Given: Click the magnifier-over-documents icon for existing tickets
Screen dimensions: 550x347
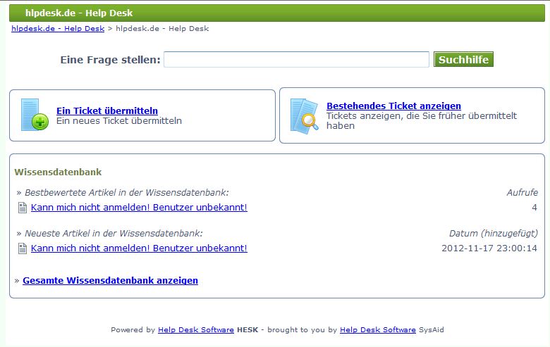Looking at the screenshot, I should click(305, 116).
